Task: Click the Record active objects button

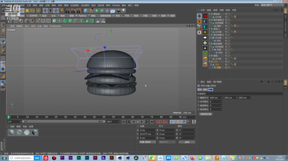Action: (158, 122)
